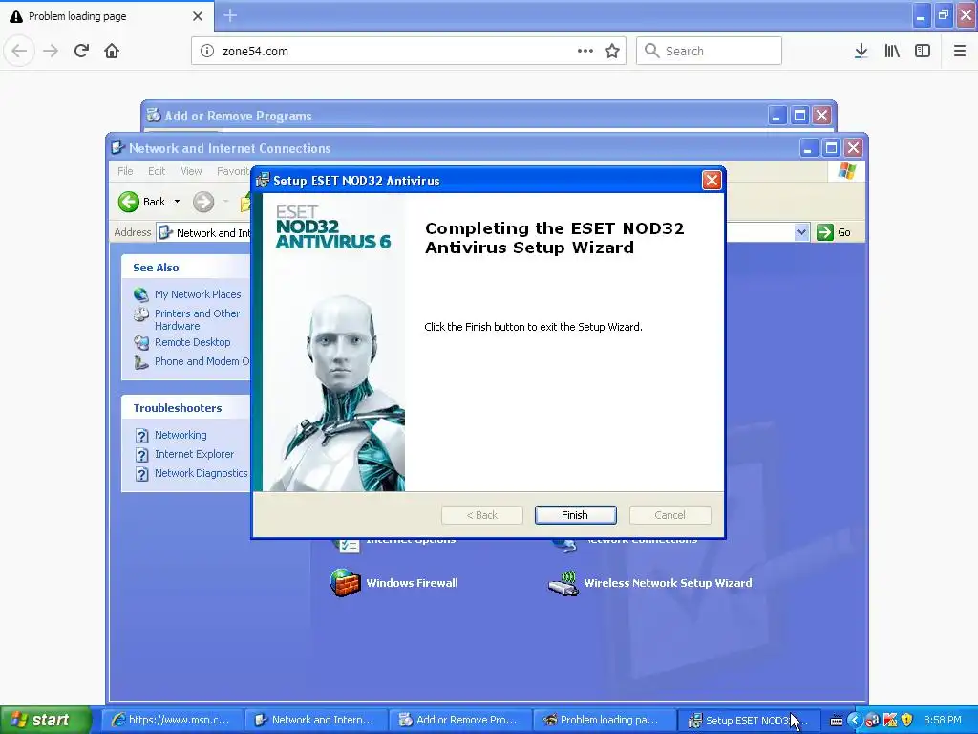Click the Wireless Network Setup Wizard icon

563,583
